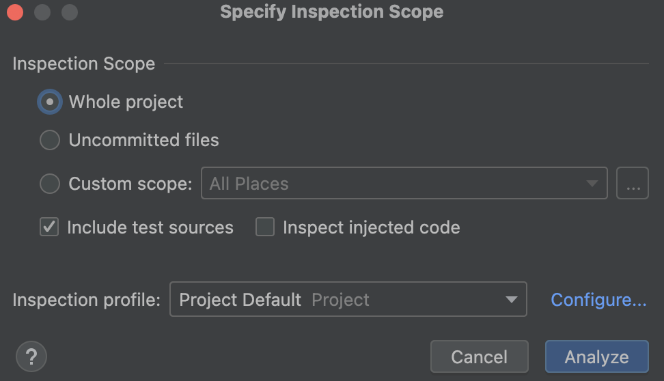
Task: Click the Inspection Scope section heading
Action: click(83, 64)
